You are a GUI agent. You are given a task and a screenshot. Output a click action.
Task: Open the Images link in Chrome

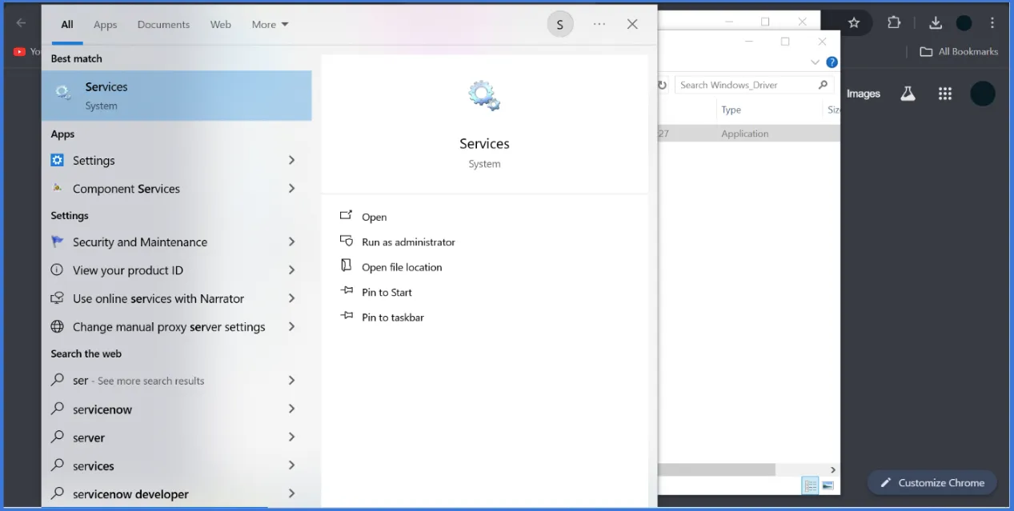[x=863, y=94]
